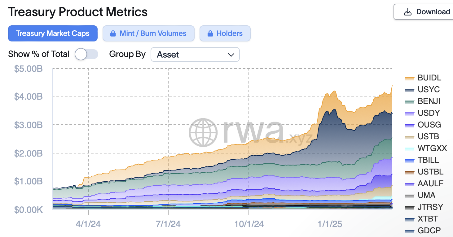Viewport: 453px width, 237px height.
Task: Toggle BENJI series via legend label
Action: [x=429, y=101]
